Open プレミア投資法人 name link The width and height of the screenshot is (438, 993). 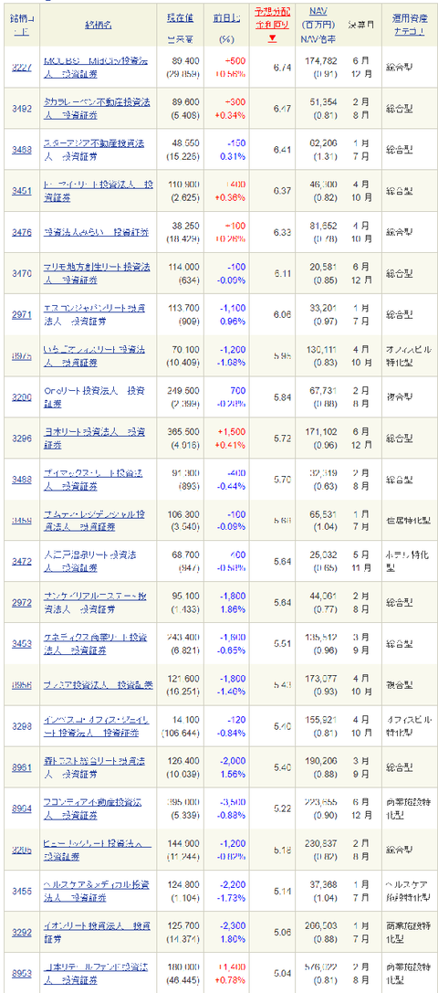coord(99,686)
